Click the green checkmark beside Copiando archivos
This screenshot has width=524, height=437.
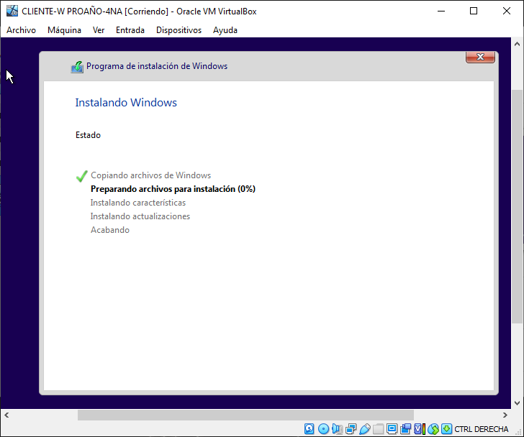(x=82, y=176)
